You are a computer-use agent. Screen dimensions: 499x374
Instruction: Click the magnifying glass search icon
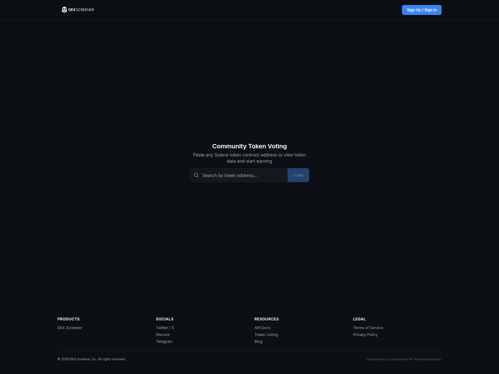(196, 175)
